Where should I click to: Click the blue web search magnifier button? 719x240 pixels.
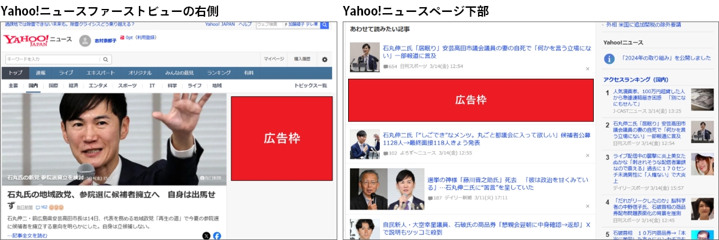click(x=324, y=25)
